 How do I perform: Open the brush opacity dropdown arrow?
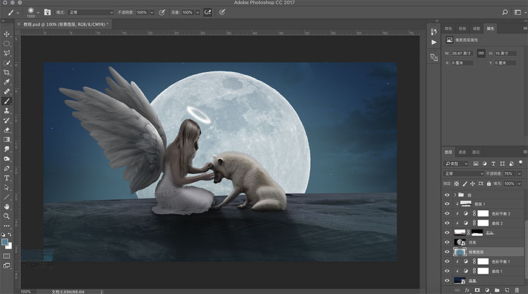[152, 12]
